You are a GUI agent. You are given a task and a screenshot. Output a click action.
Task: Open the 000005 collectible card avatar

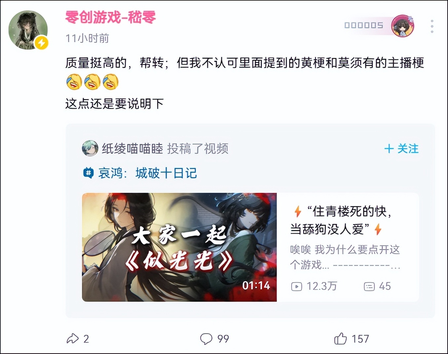coord(402,26)
